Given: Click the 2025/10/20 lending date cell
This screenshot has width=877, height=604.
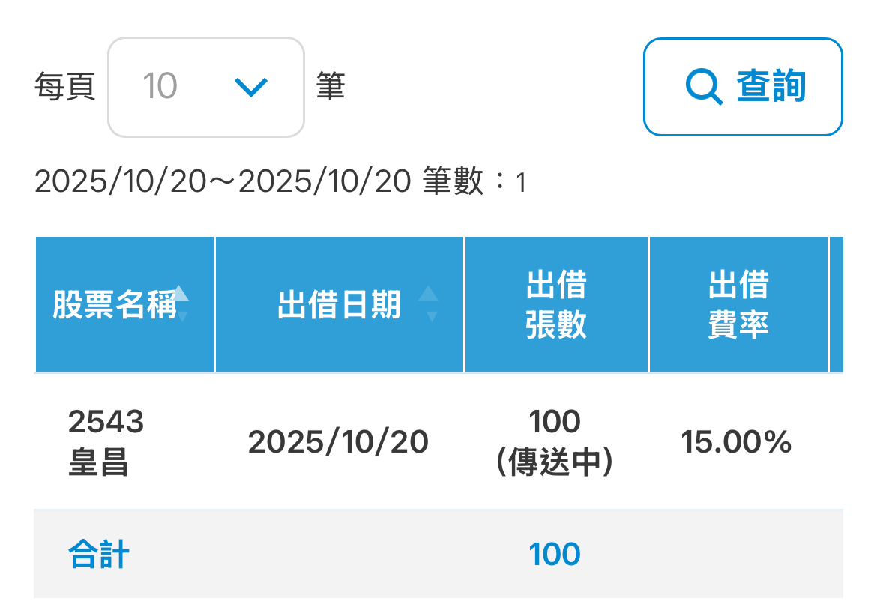Looking at the screenshot, I should coord(338,442).
